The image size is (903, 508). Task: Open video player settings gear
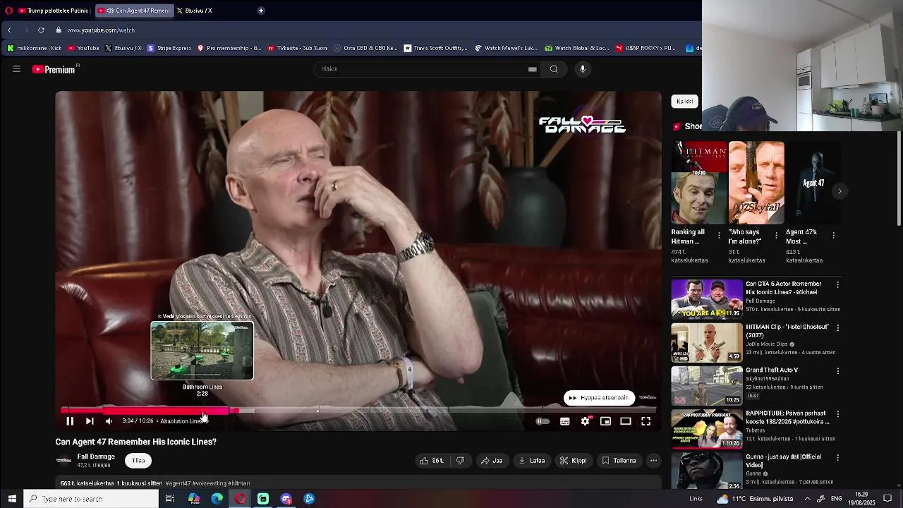585,421
